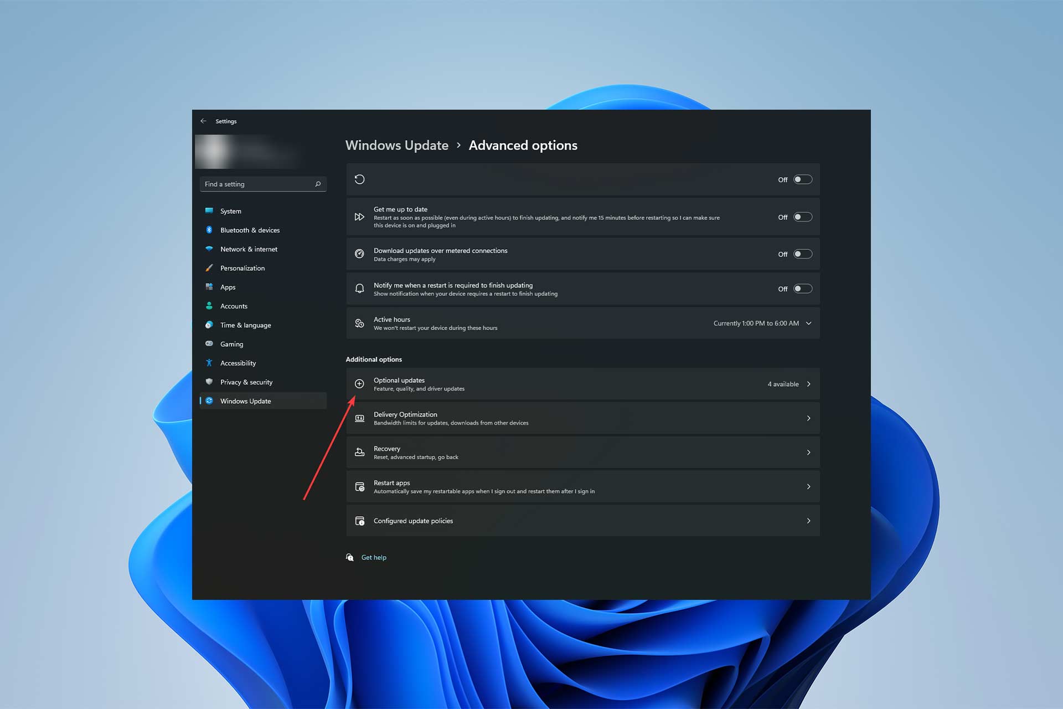Click the Optional updates plus icon
The image size is (1063, 709).
(x=359, y=384)
